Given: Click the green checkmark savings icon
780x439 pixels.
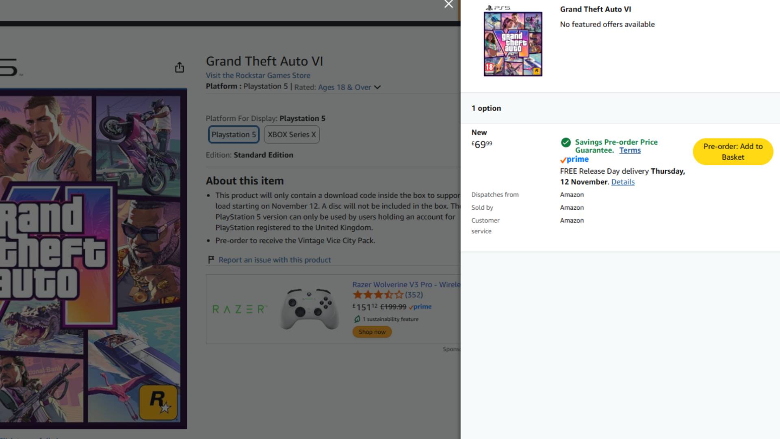Looking at the screenshot, I should click(x=566, y=142).
